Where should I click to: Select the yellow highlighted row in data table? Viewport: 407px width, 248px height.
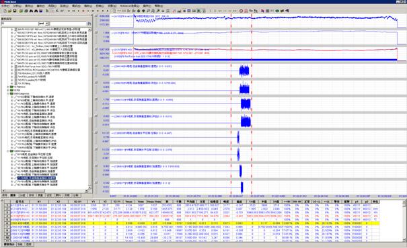(191, 223)
